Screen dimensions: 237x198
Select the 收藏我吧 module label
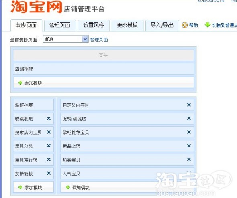24,119
